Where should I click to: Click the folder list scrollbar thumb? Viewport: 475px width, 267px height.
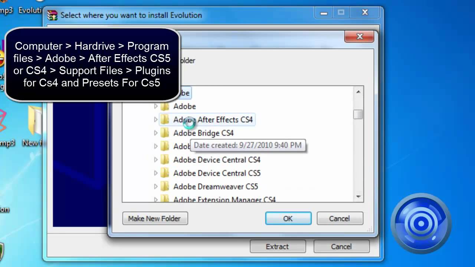[358, 115]
